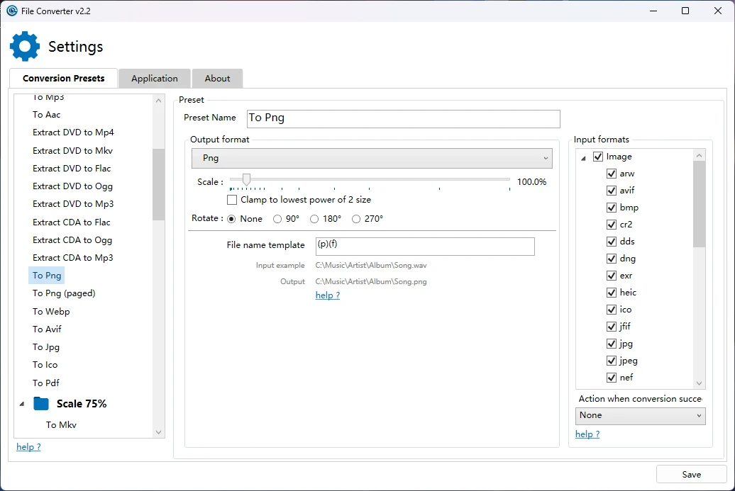Minimize the File Converter window

(x=654, y=11)
